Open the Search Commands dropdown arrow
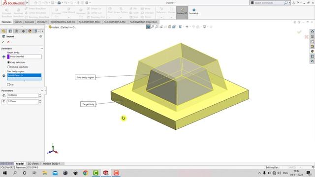Viewport: 315px width, 177px height. pyautogui.click(x=289, y=3)
